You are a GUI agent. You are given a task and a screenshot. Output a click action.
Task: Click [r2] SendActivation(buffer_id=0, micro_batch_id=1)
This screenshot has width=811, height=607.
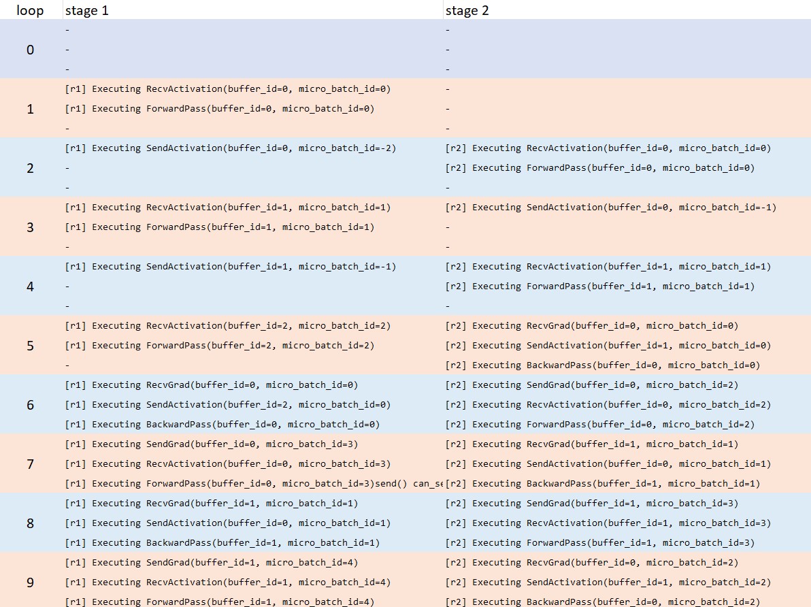[608, 464]
